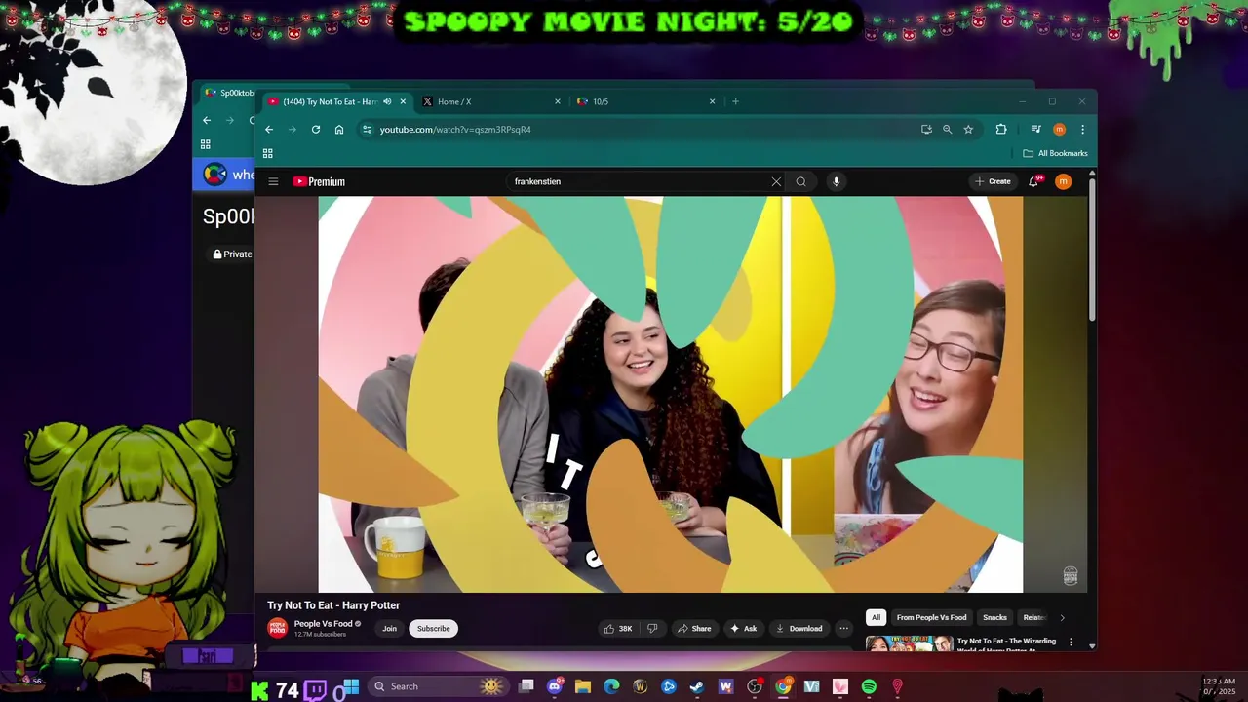Image resolution: width=1248 pixels, height=702 pixels.
Task: Click the Join channel button
Action: coord(389,629)
